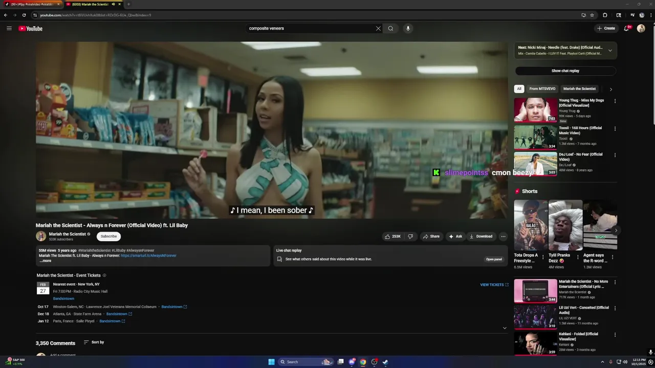Open Kehlani Folded visualizer video
Viewport: 655px width, 368px height.
(x=535, y=343)
